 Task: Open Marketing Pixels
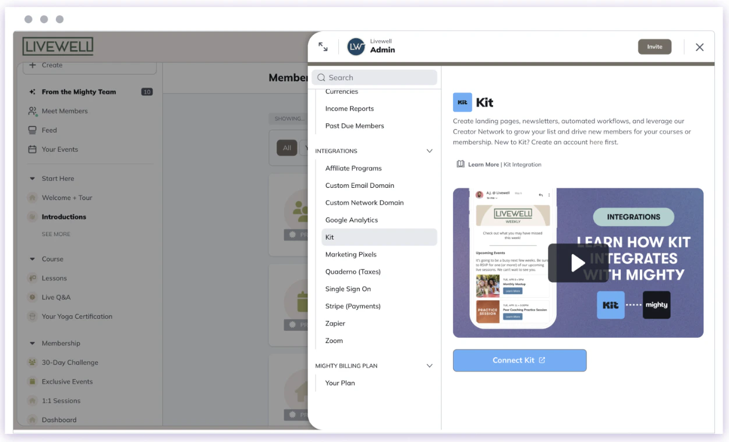tap(351, 255)
